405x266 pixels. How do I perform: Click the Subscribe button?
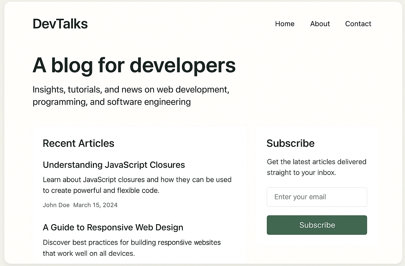tap(317, 225)
